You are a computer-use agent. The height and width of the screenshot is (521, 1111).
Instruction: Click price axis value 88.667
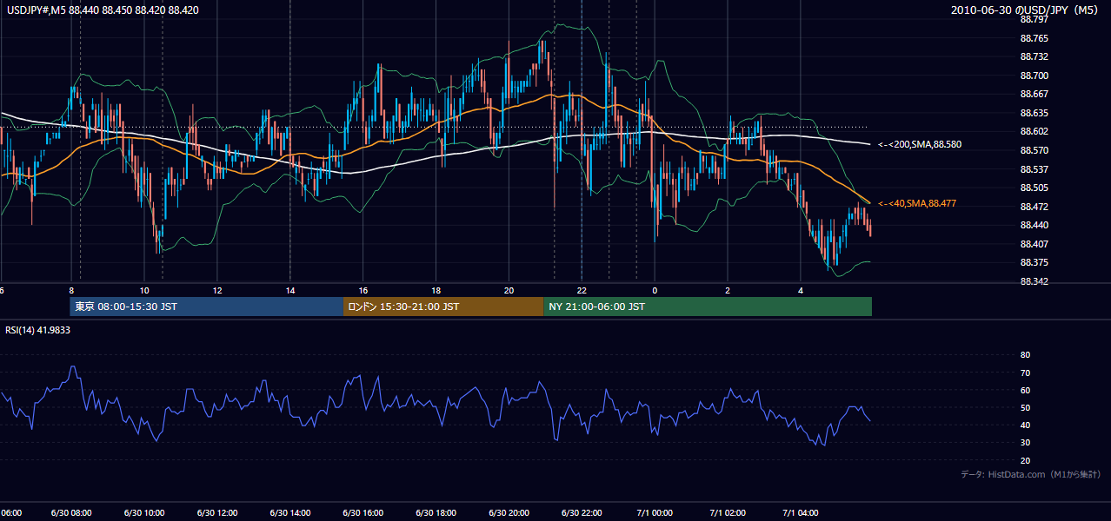point(1033,94)
